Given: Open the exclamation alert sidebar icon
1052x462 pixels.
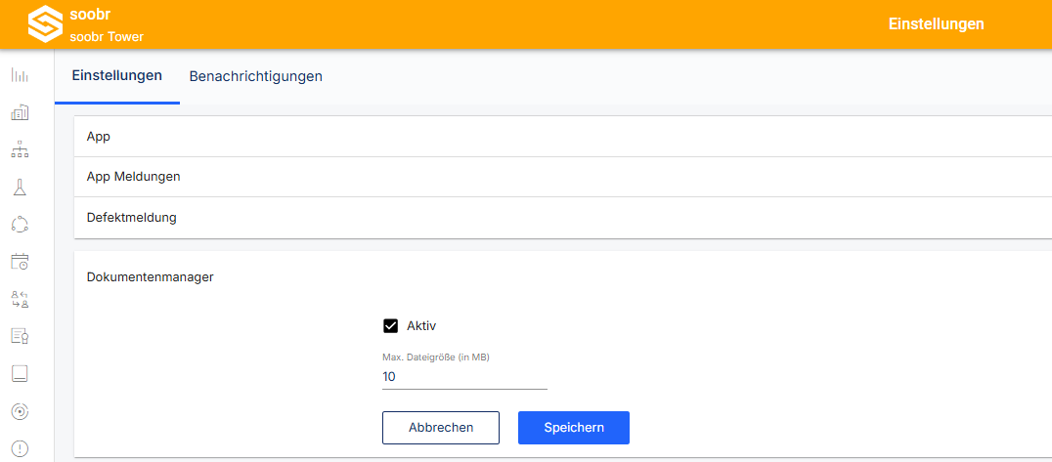Looking at the screenshot, I should 21,448.
